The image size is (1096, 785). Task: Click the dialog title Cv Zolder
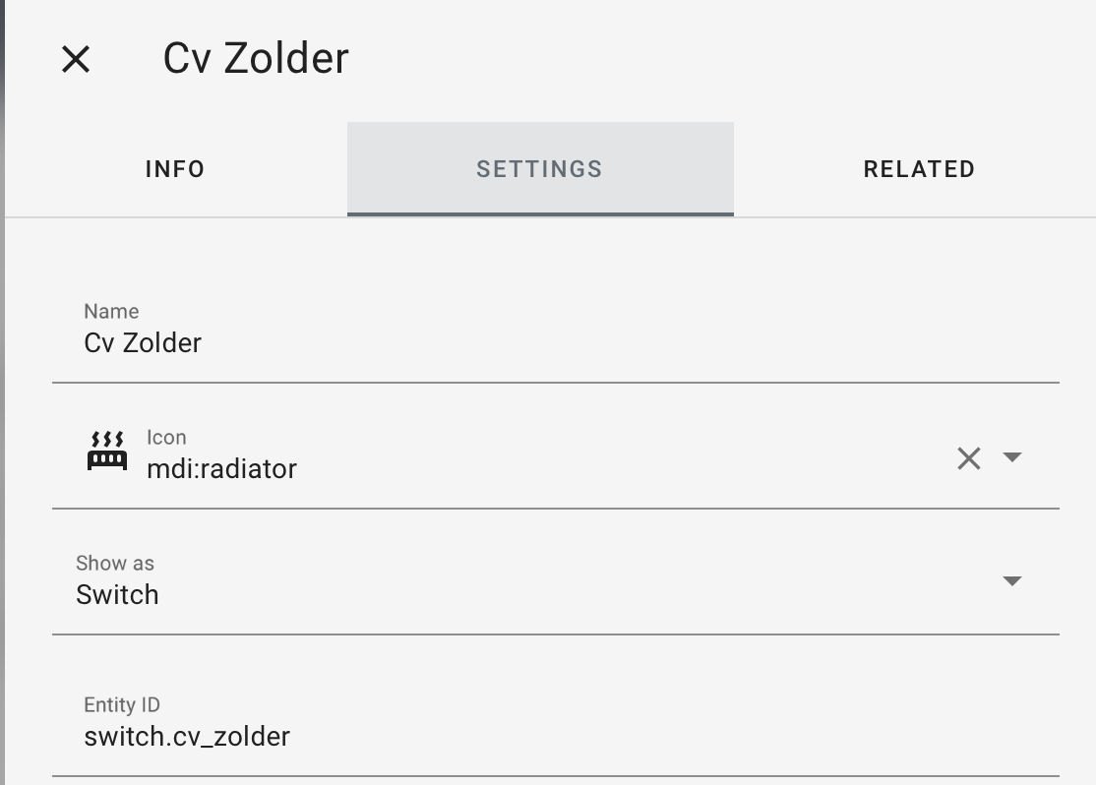pyautogui.click(x=256, y=58)
